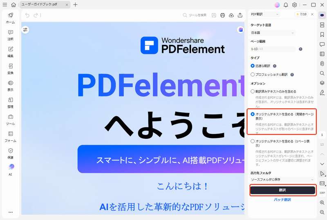
Task: Open a new tab with plus button
Action: click(75, 4)
